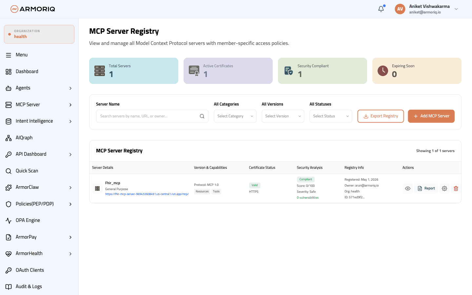Screen dimensions: 472x295
Task: Expand the MCP Server submenu chevron
Action: coord(70,105)
